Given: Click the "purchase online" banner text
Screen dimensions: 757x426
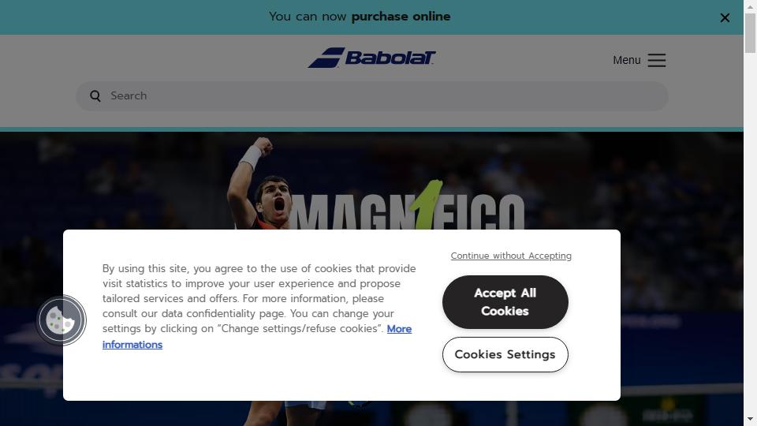Looking at the screenshot, I should tap(401, 17).
